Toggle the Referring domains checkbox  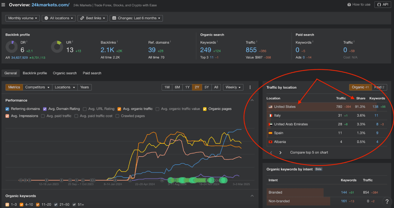click(x=7, y=109)
